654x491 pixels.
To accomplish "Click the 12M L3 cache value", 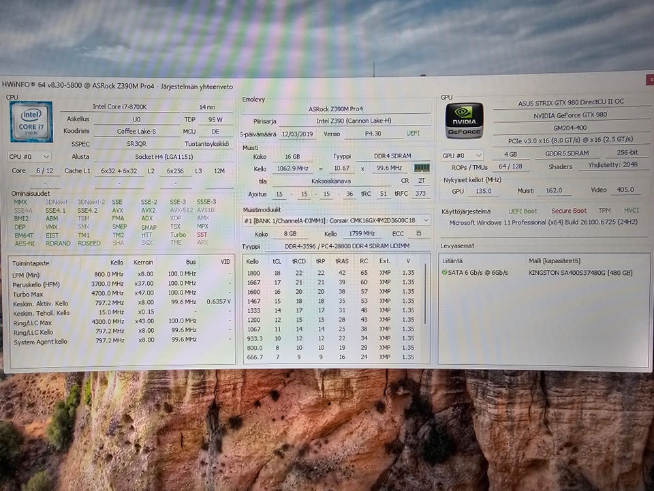I will 219,170.
